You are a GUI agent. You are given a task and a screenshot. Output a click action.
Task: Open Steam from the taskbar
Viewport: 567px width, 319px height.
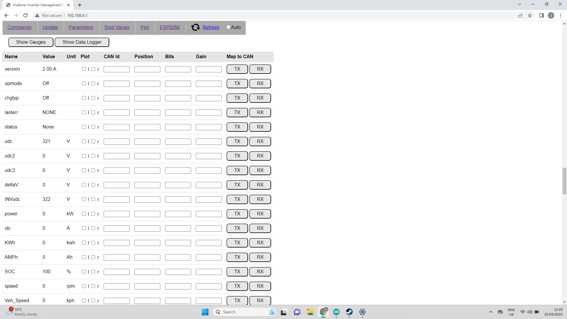point(349,312)
